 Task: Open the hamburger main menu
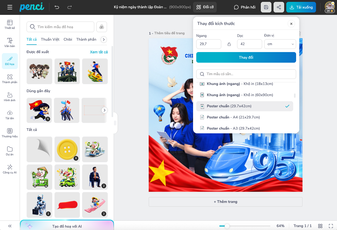click(x=10, y=7)
